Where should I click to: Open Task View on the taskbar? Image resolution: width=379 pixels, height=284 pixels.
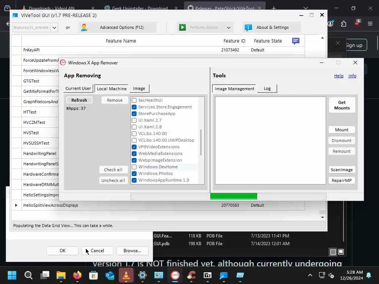point(45,275)
